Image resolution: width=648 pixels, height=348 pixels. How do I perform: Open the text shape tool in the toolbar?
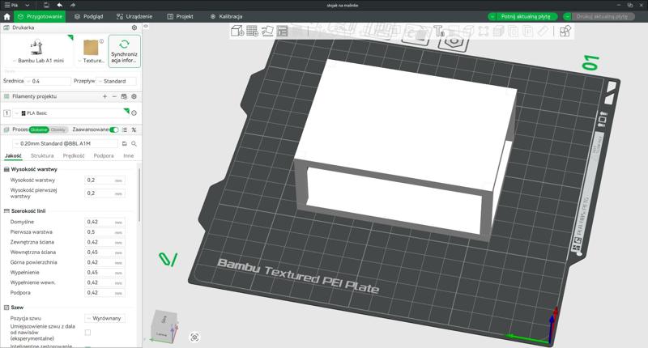click(438, 32)
